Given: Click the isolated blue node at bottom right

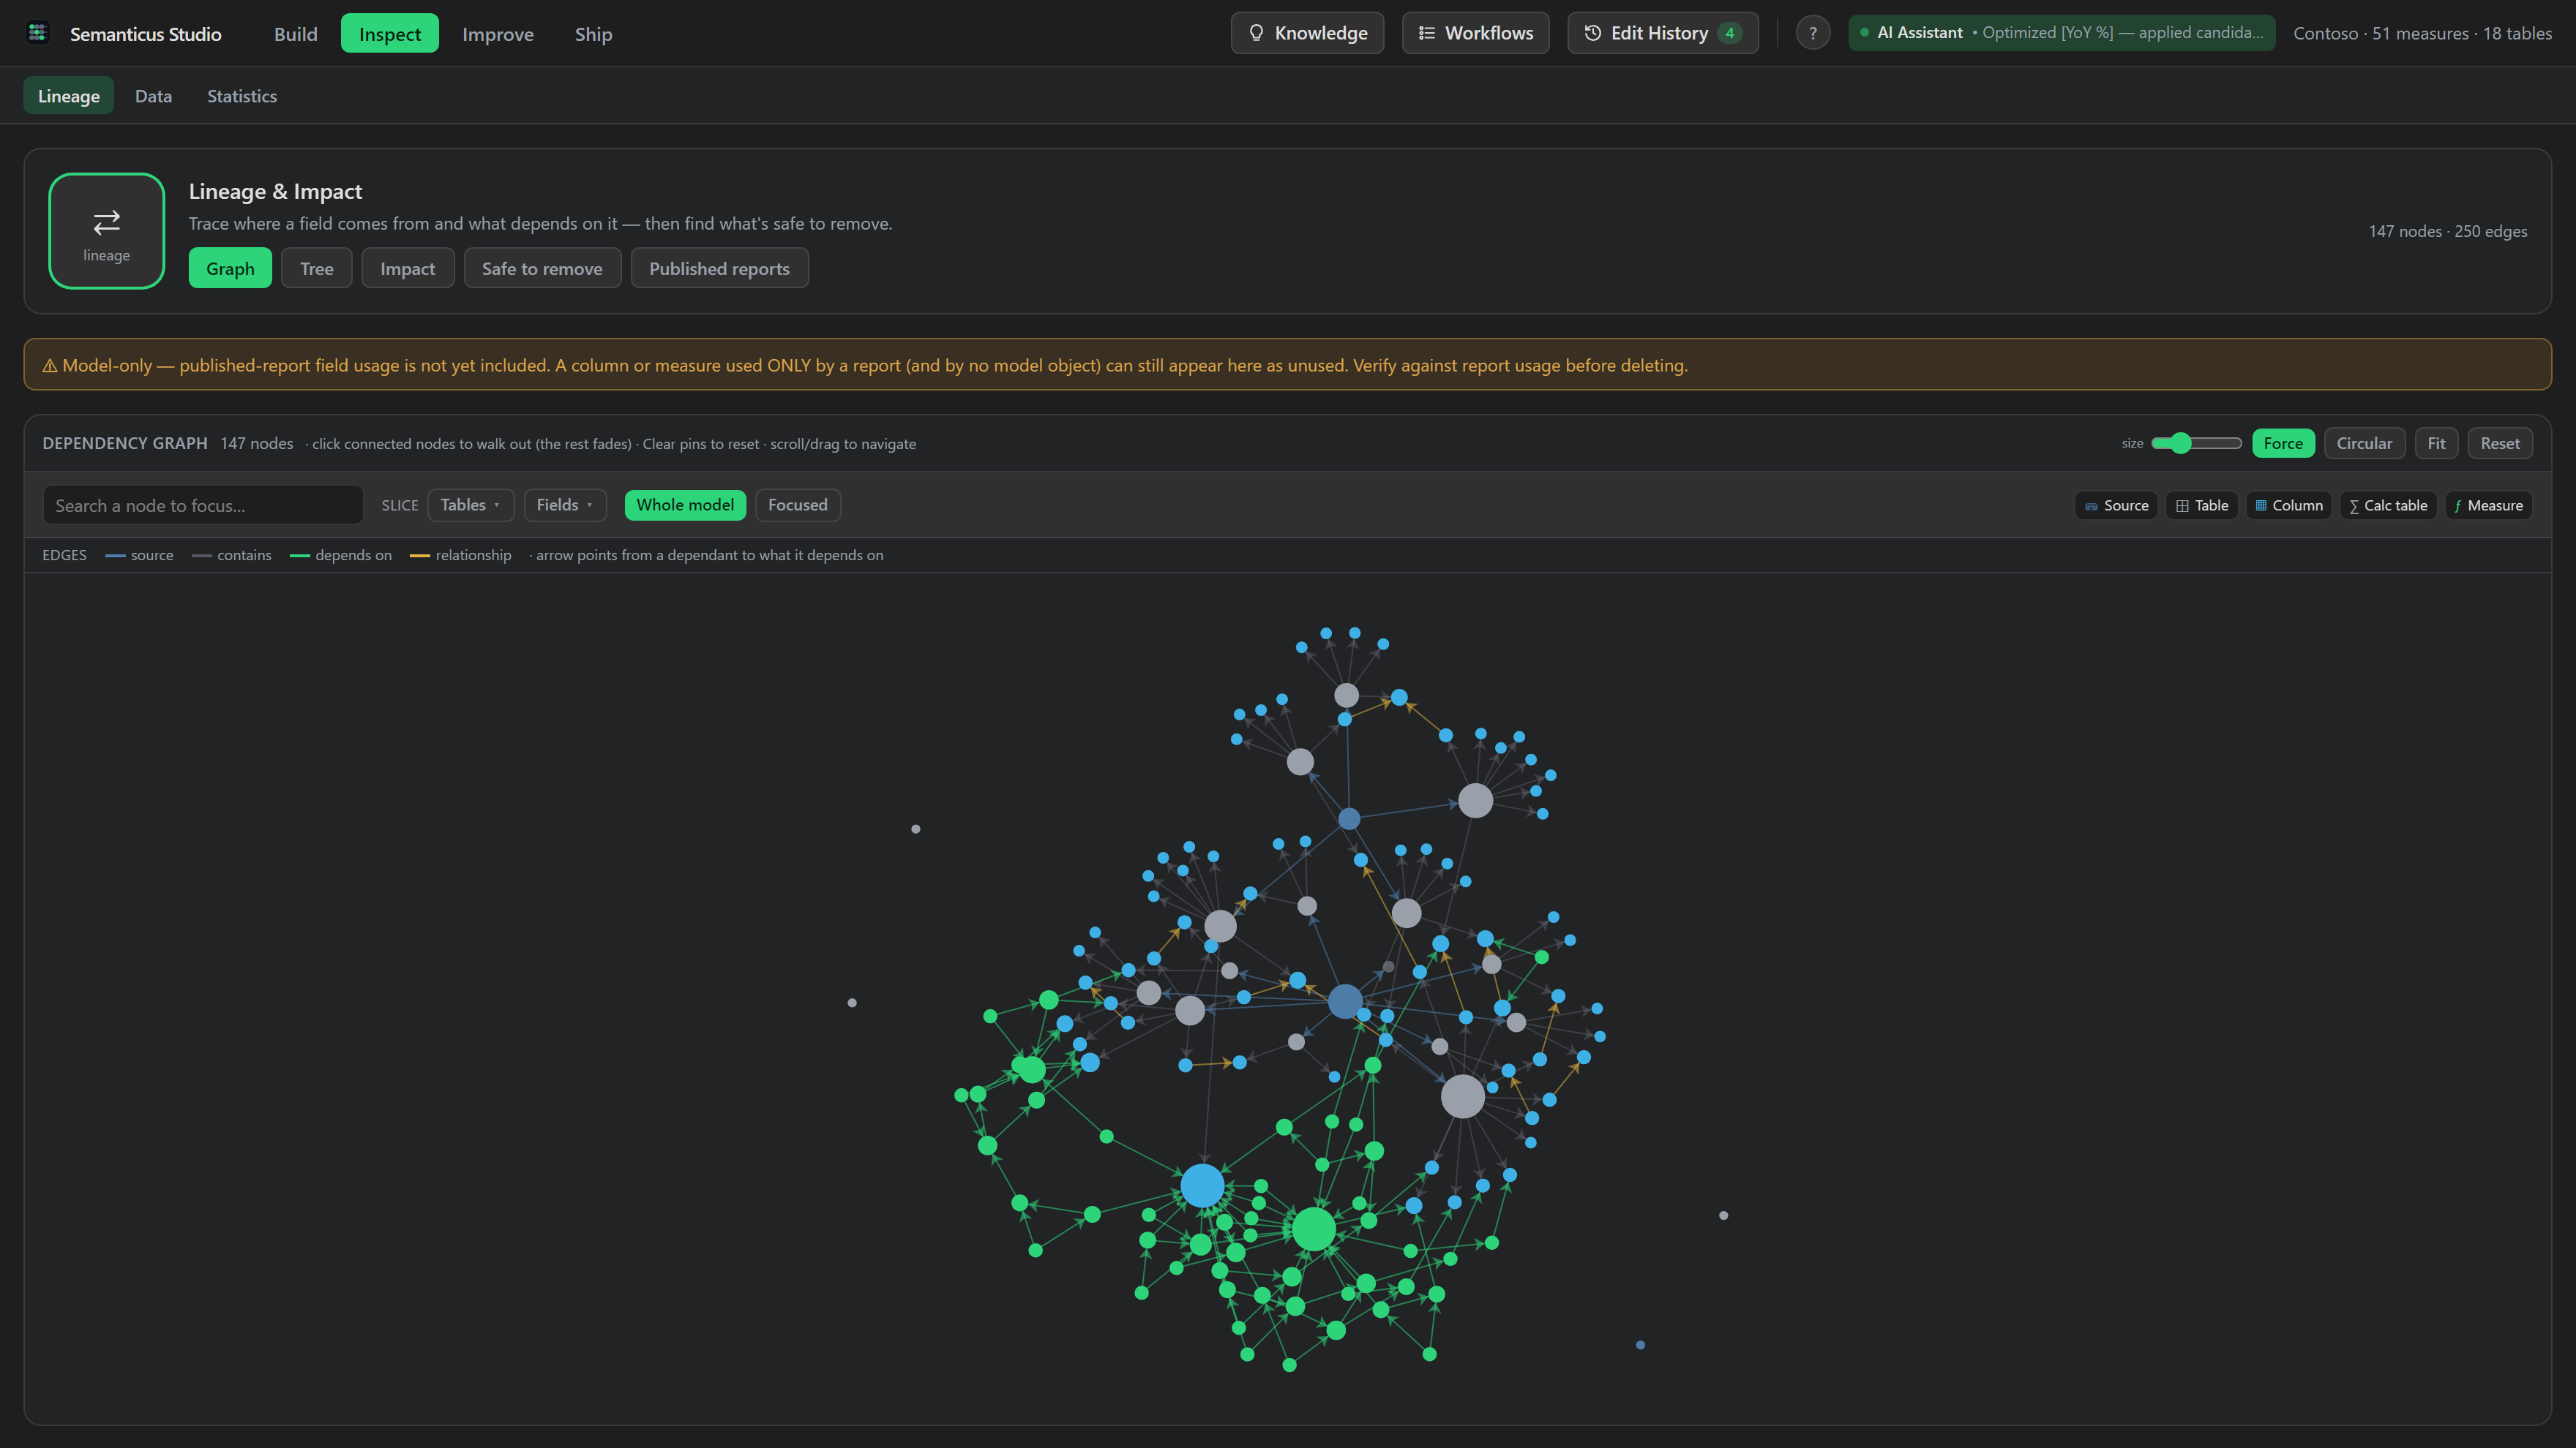Looking at the screenshot, I should (x=1640, y=1345).
